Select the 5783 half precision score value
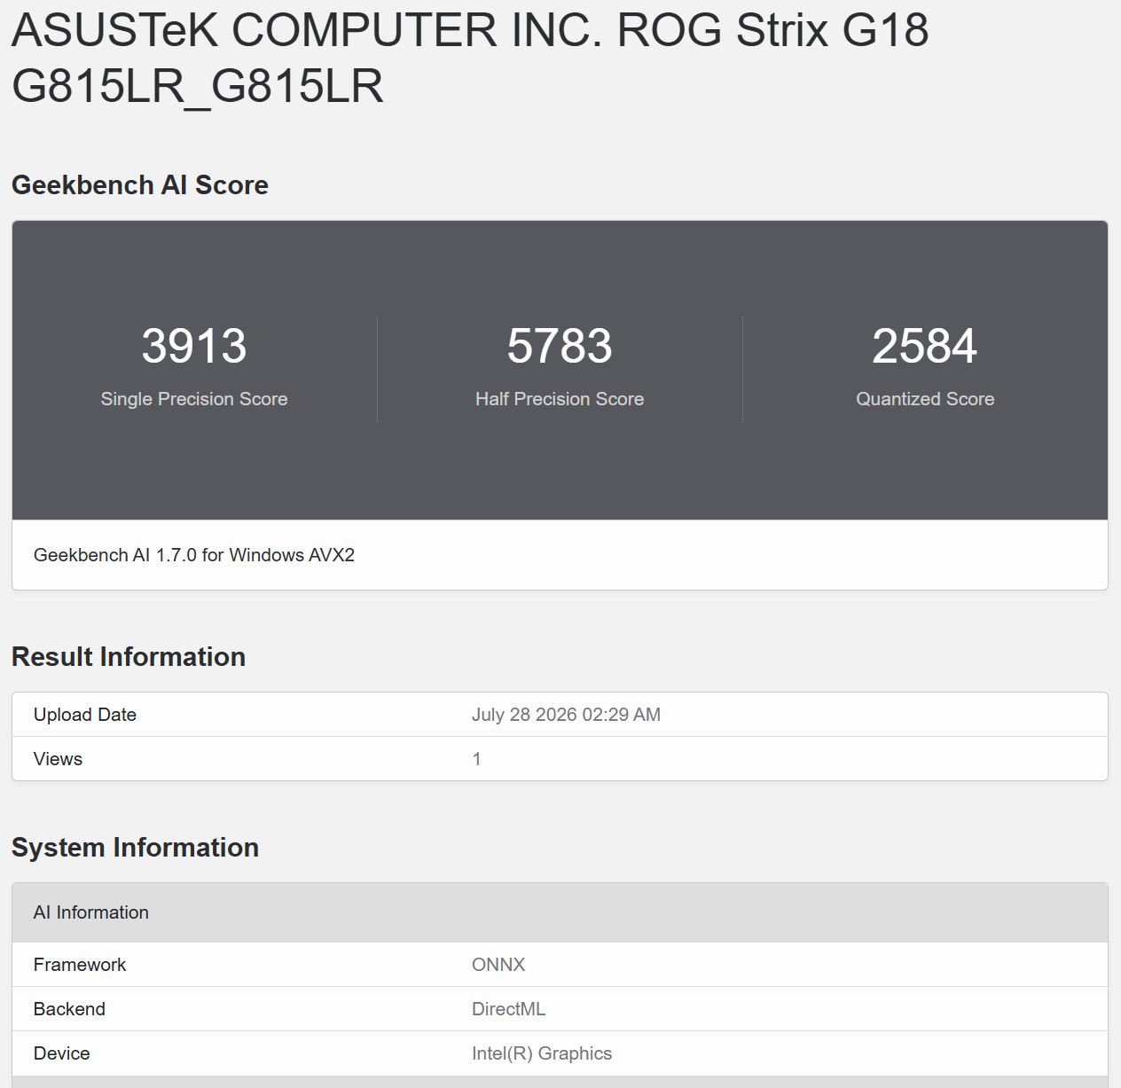 coord(560,346)
